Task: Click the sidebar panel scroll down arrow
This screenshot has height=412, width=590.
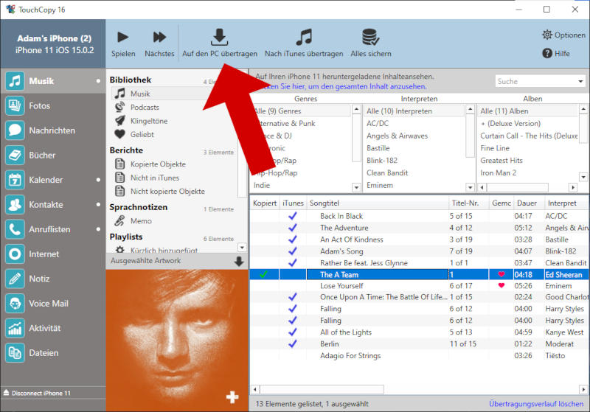Action: coord(242,248)
